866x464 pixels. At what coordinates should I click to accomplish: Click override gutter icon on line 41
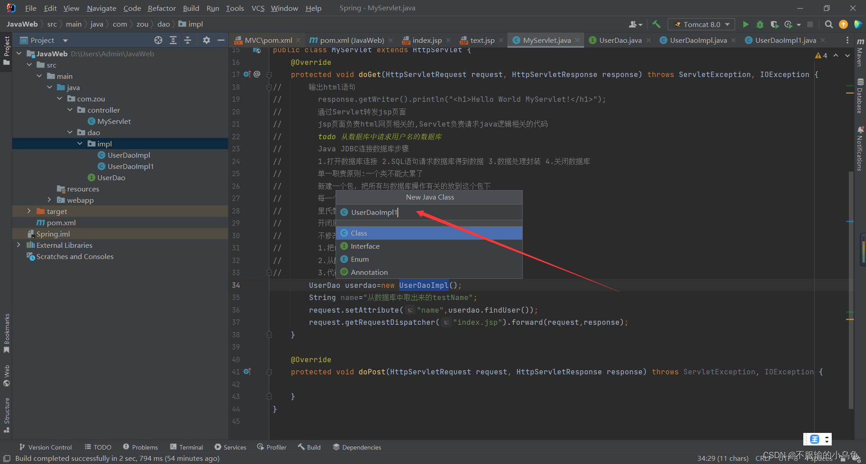(x=247, y=372)
